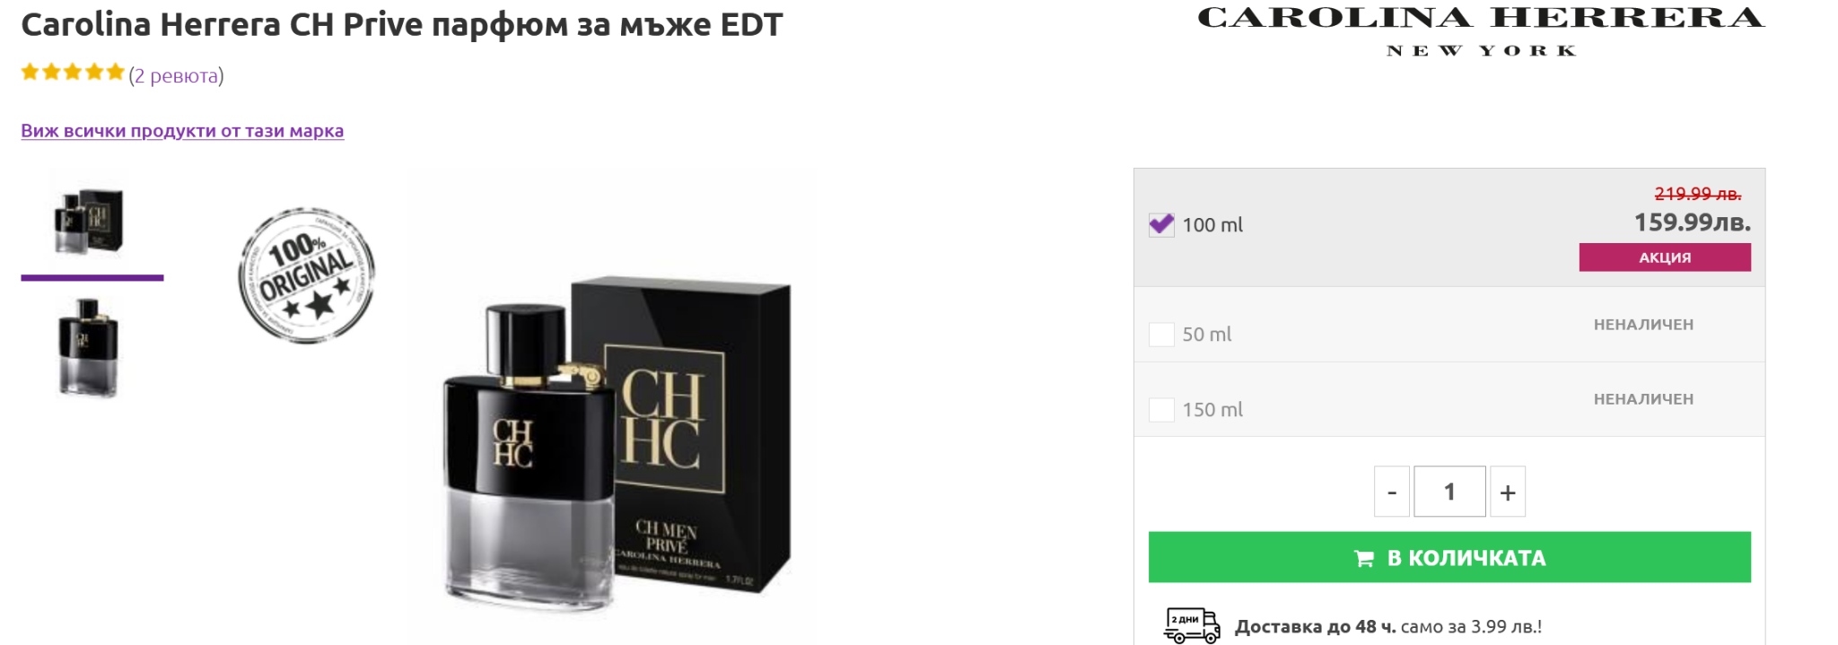Select the 150 ml size checkbox
The image size is (1838, 645).
click(x=1161, y=410)
